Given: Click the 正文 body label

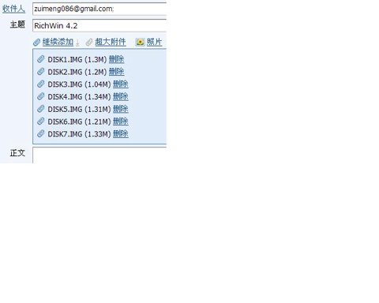Looking at the screenshot, I should point(17,153).
